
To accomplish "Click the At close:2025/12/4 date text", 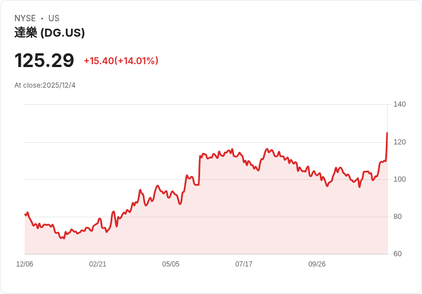I will tap(45, 85).
